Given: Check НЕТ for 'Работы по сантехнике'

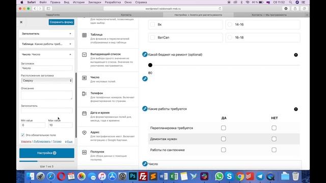Looking at the screenshot, I should 274,150.
